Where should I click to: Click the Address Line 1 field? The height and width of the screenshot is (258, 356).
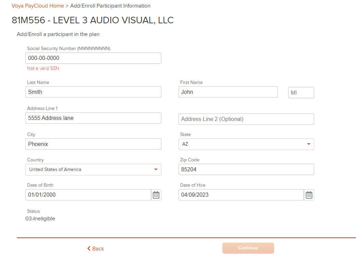point(93,118)
